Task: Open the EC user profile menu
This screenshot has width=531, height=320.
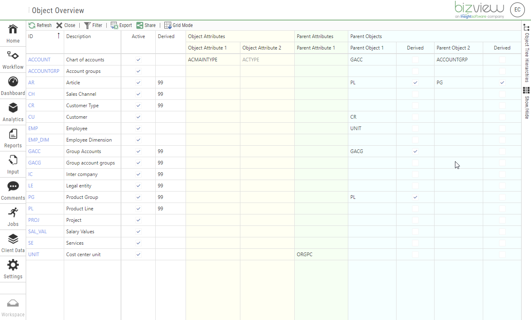Action: click(517, 10)
